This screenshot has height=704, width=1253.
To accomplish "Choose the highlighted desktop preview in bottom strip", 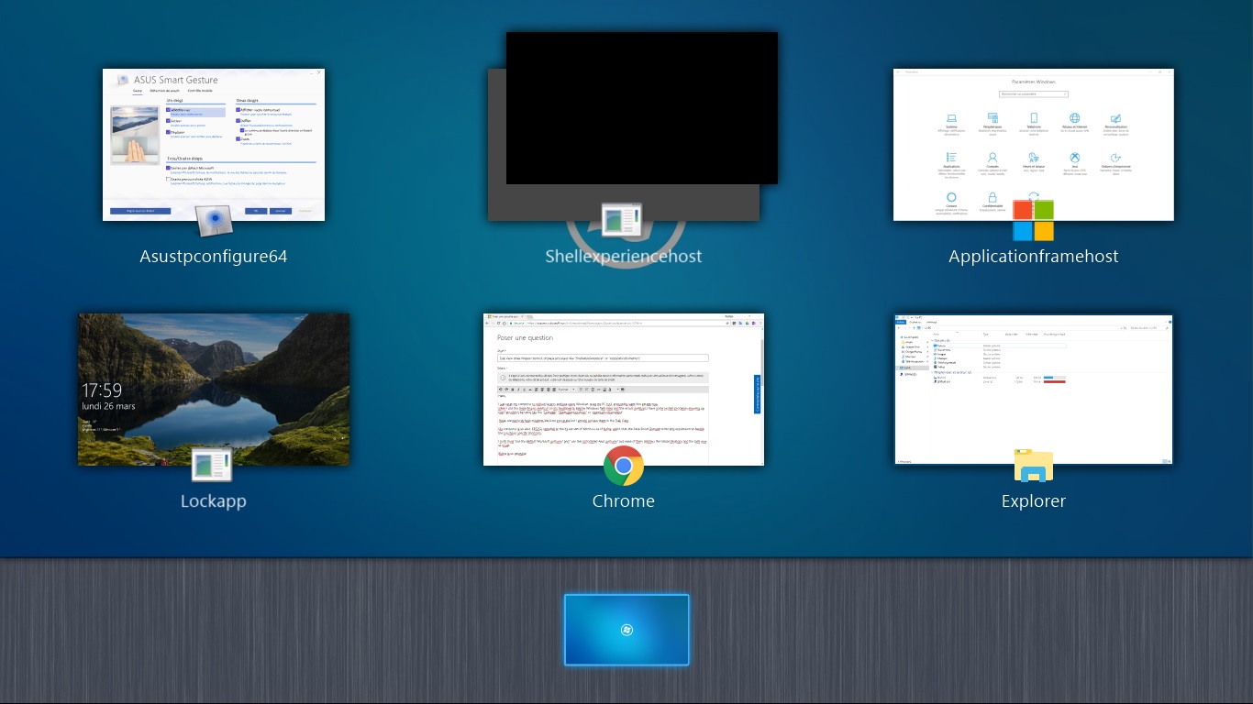I will click(626, 630).
